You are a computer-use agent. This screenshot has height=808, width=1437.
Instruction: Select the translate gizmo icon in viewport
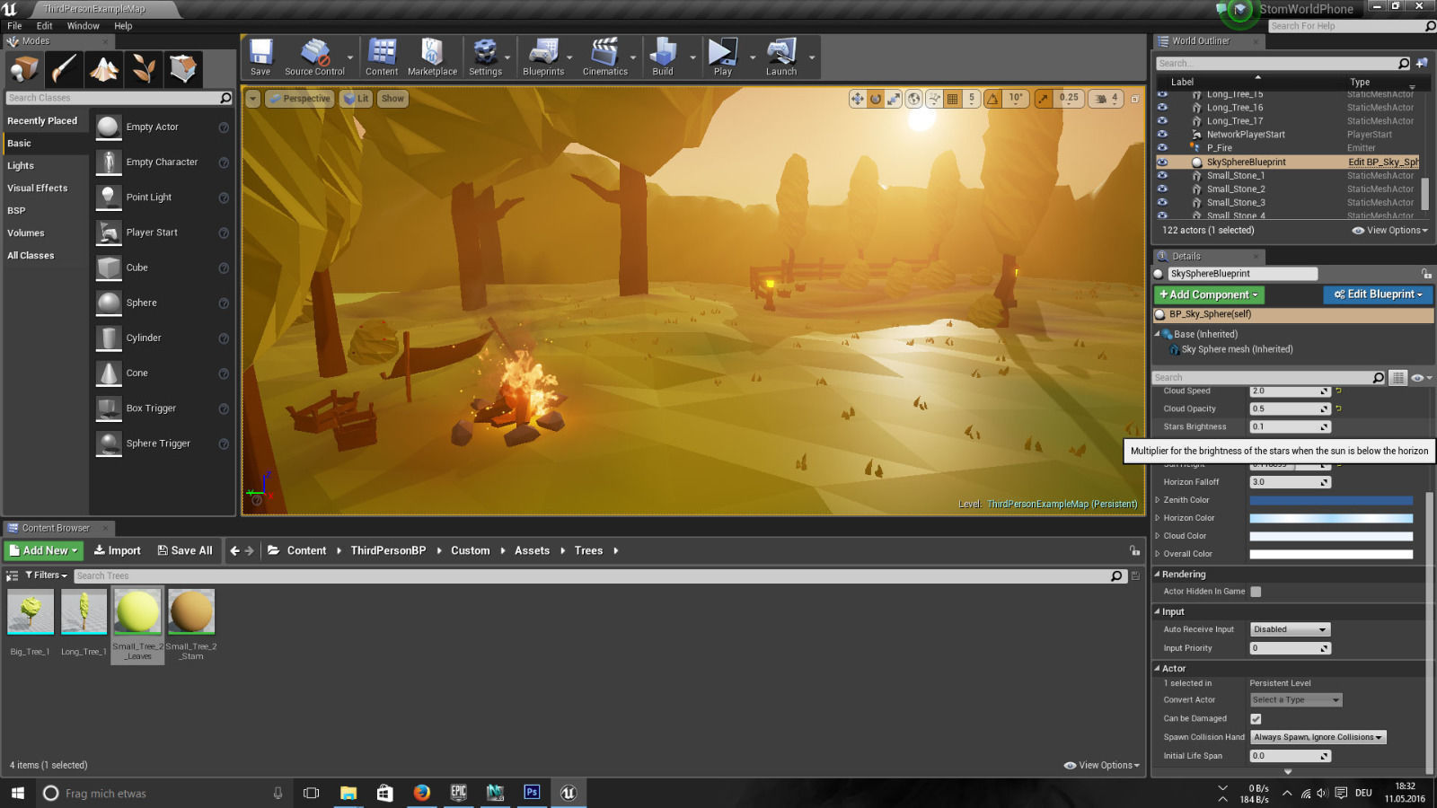pyautogui.click(x=857, y=99)
